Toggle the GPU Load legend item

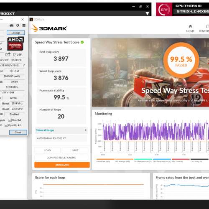click(181, 161)
